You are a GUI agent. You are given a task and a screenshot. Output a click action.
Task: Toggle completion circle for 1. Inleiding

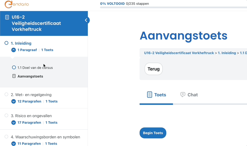coord(7,43)
